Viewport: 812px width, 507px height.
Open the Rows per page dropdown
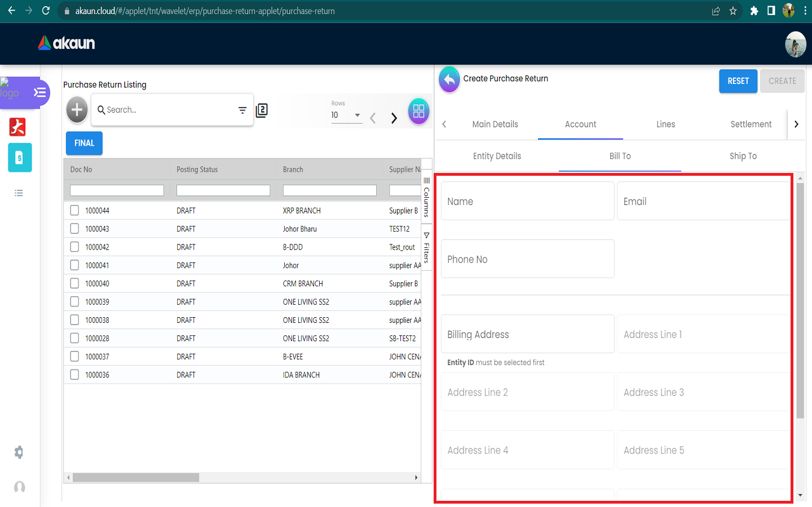point(346,115)
